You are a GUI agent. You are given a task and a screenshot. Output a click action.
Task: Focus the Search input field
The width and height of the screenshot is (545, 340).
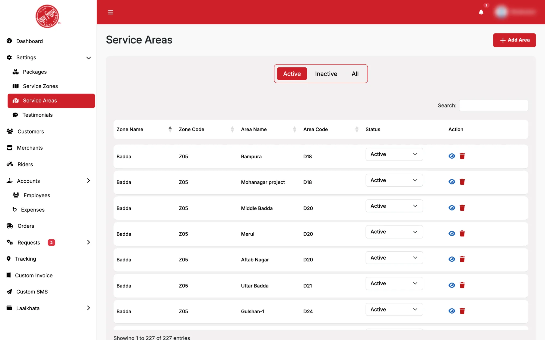[493, 105]
